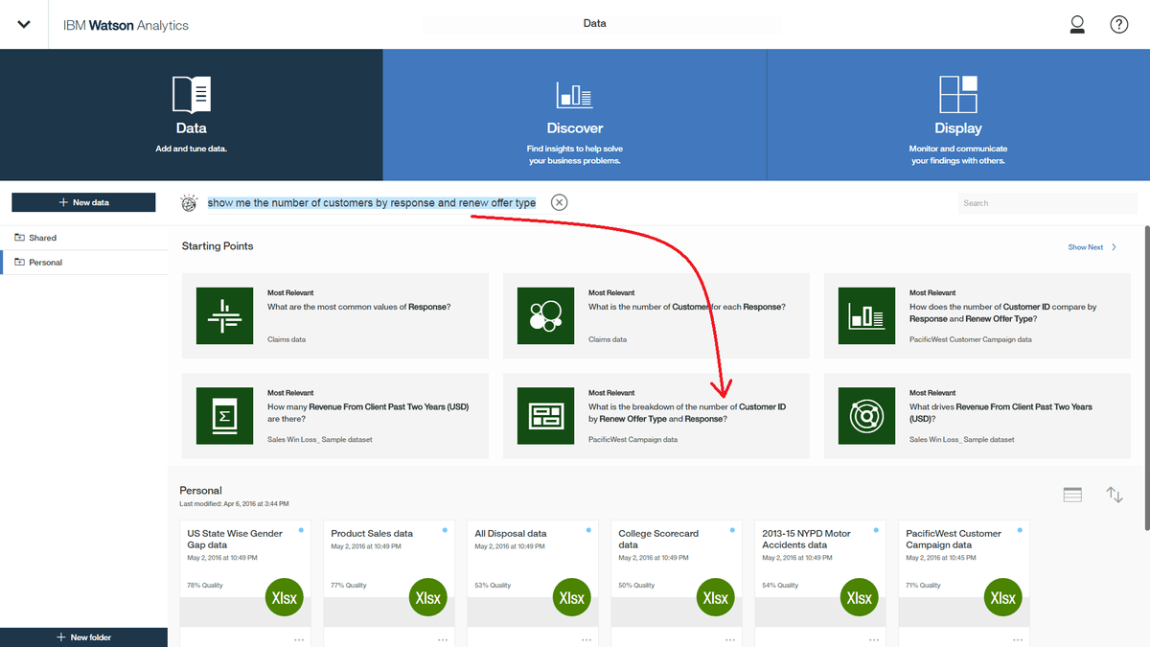Viewport: 1150px width, 647px height.
Task: Click the Product Sales data title
Action: 372,534
